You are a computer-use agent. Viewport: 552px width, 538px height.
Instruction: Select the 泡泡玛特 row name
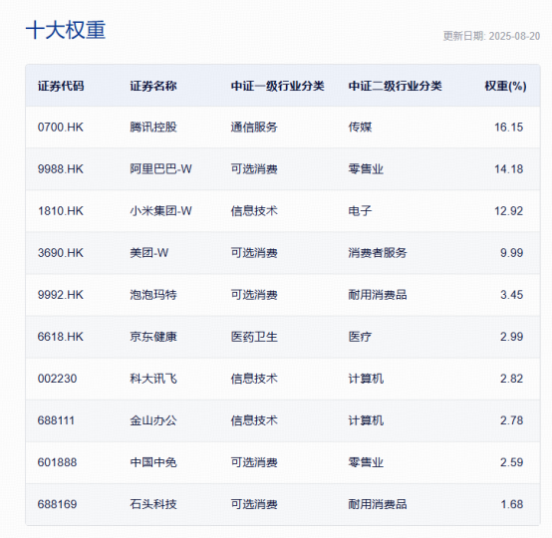tap(153, 295)
